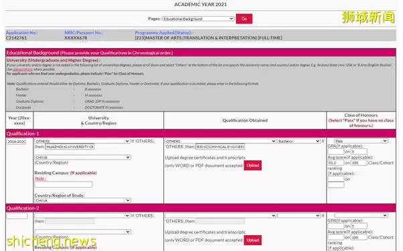
Task: Click the Avg score field showing 81.3
Action: tap(335, 163)
